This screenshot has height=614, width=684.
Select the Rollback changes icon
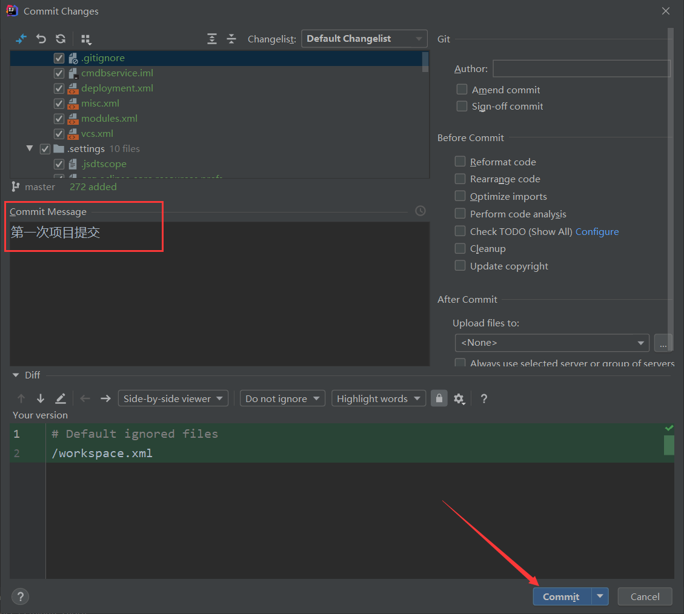pyautogui.click(x=41, y=38)
